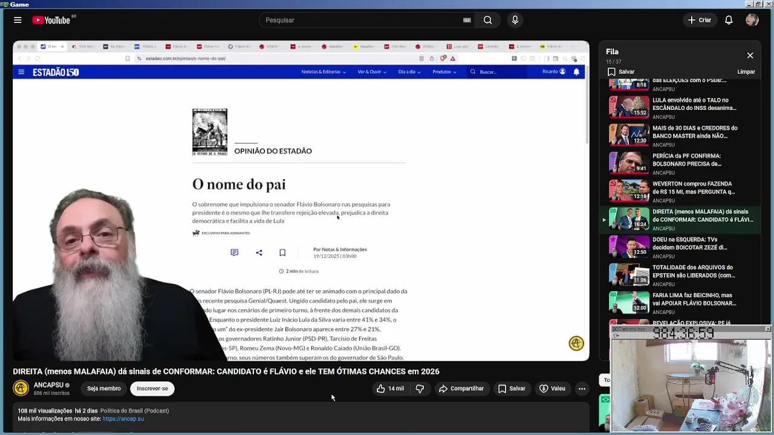Click the video title text
774x435 pixels.
tap(226, 372)
